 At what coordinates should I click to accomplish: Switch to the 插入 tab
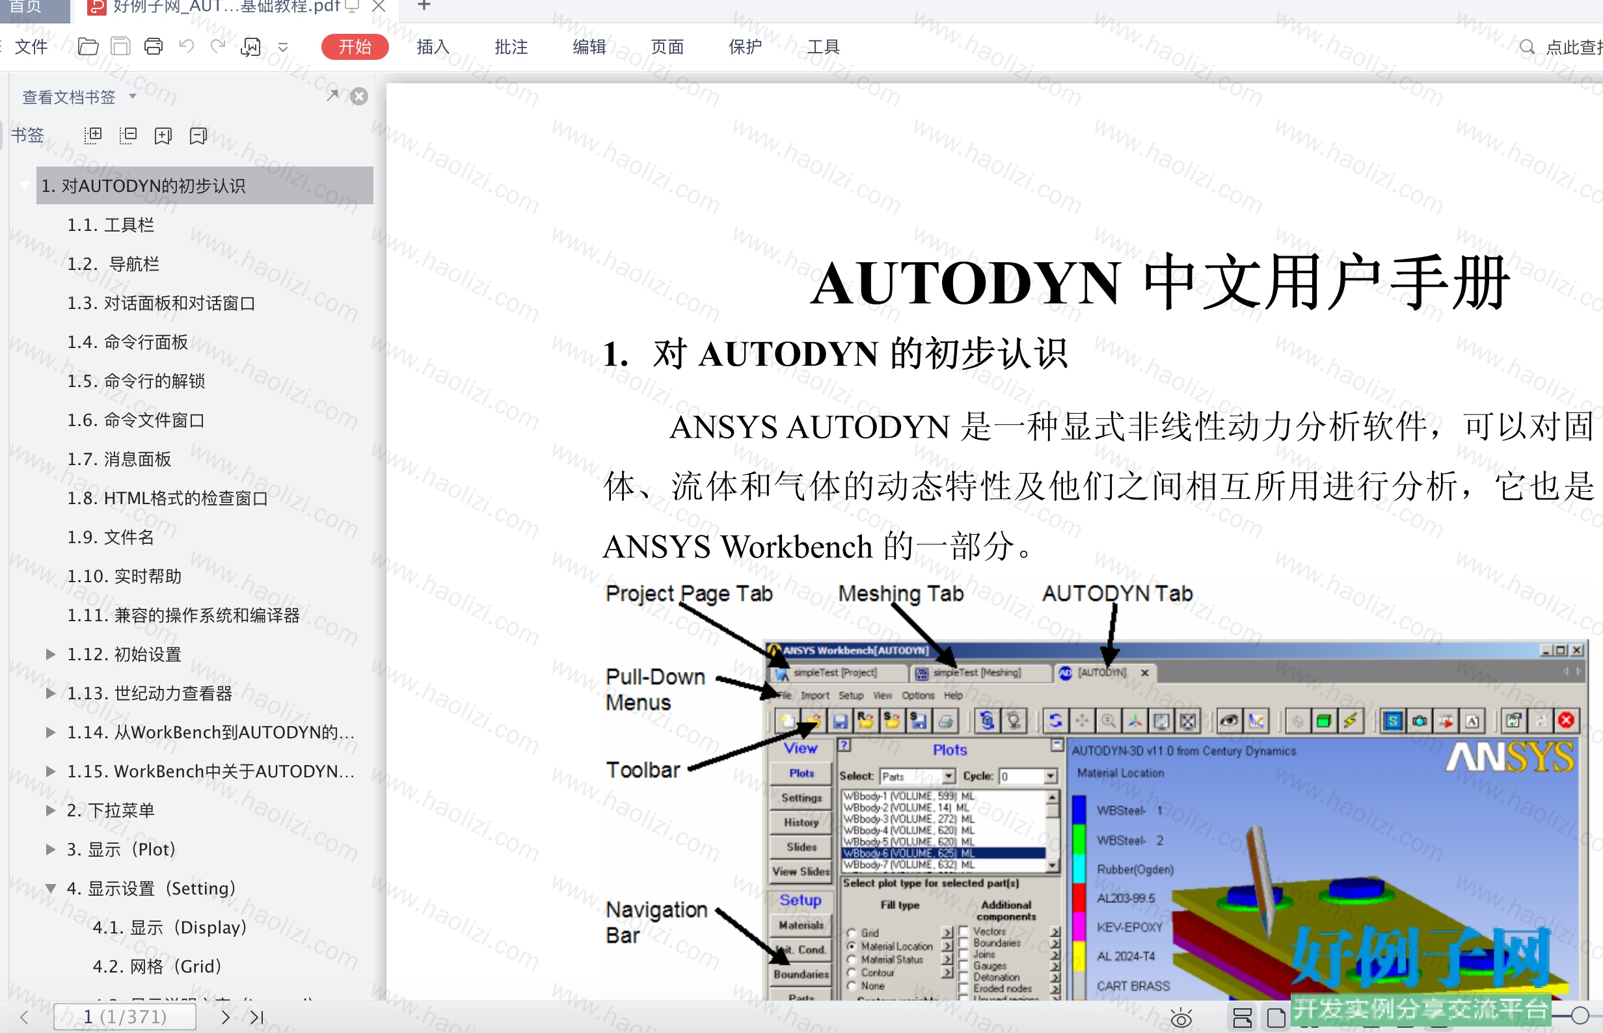433,47
